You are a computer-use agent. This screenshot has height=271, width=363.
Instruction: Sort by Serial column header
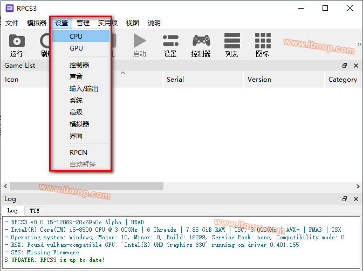click(x=203, y=80)
